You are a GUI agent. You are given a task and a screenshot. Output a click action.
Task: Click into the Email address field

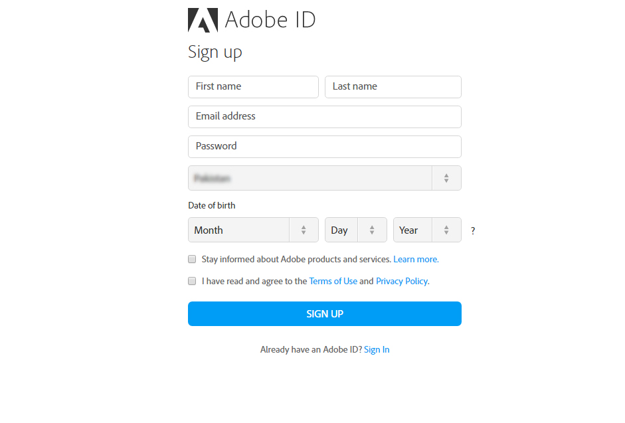click(x=324, y=117)
